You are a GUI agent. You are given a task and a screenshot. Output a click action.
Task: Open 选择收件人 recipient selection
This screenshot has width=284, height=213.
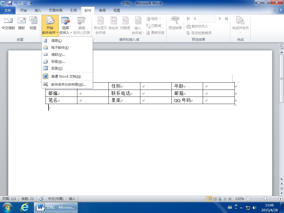pos(65,25)
